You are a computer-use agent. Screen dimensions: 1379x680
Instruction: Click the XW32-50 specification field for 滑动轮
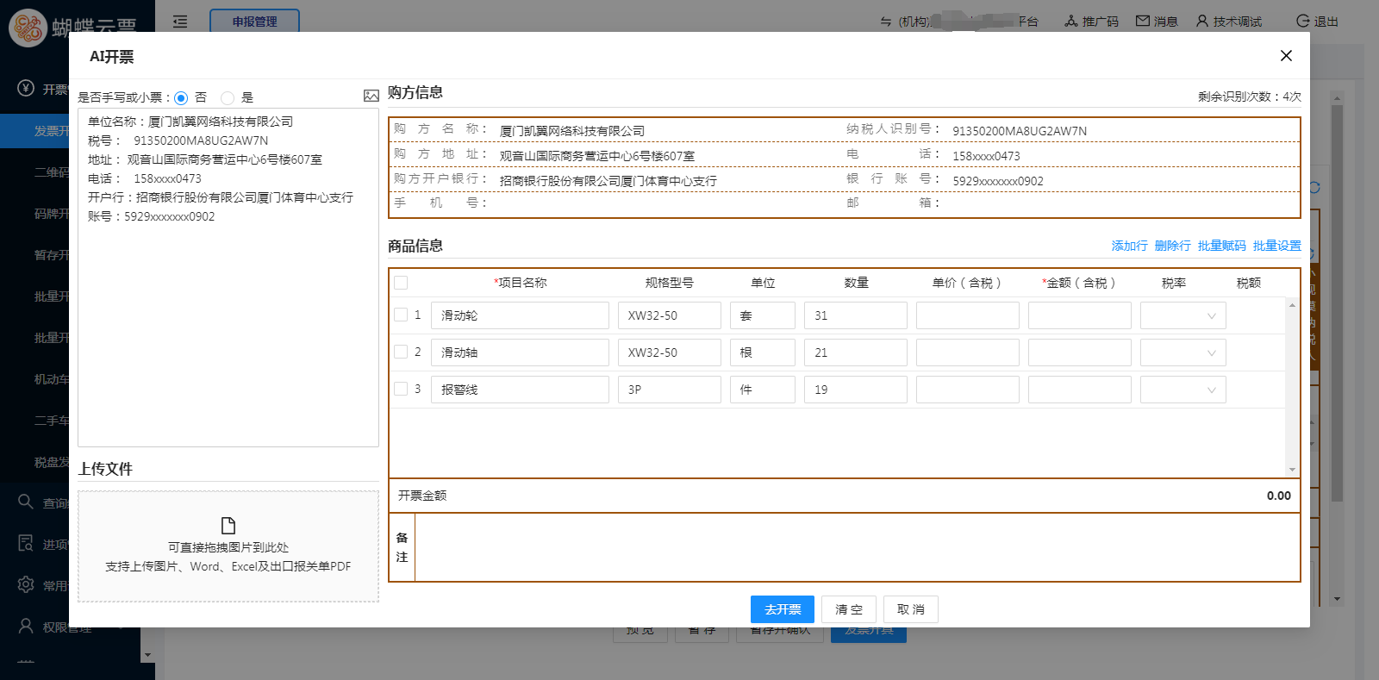tap(670, 315)
